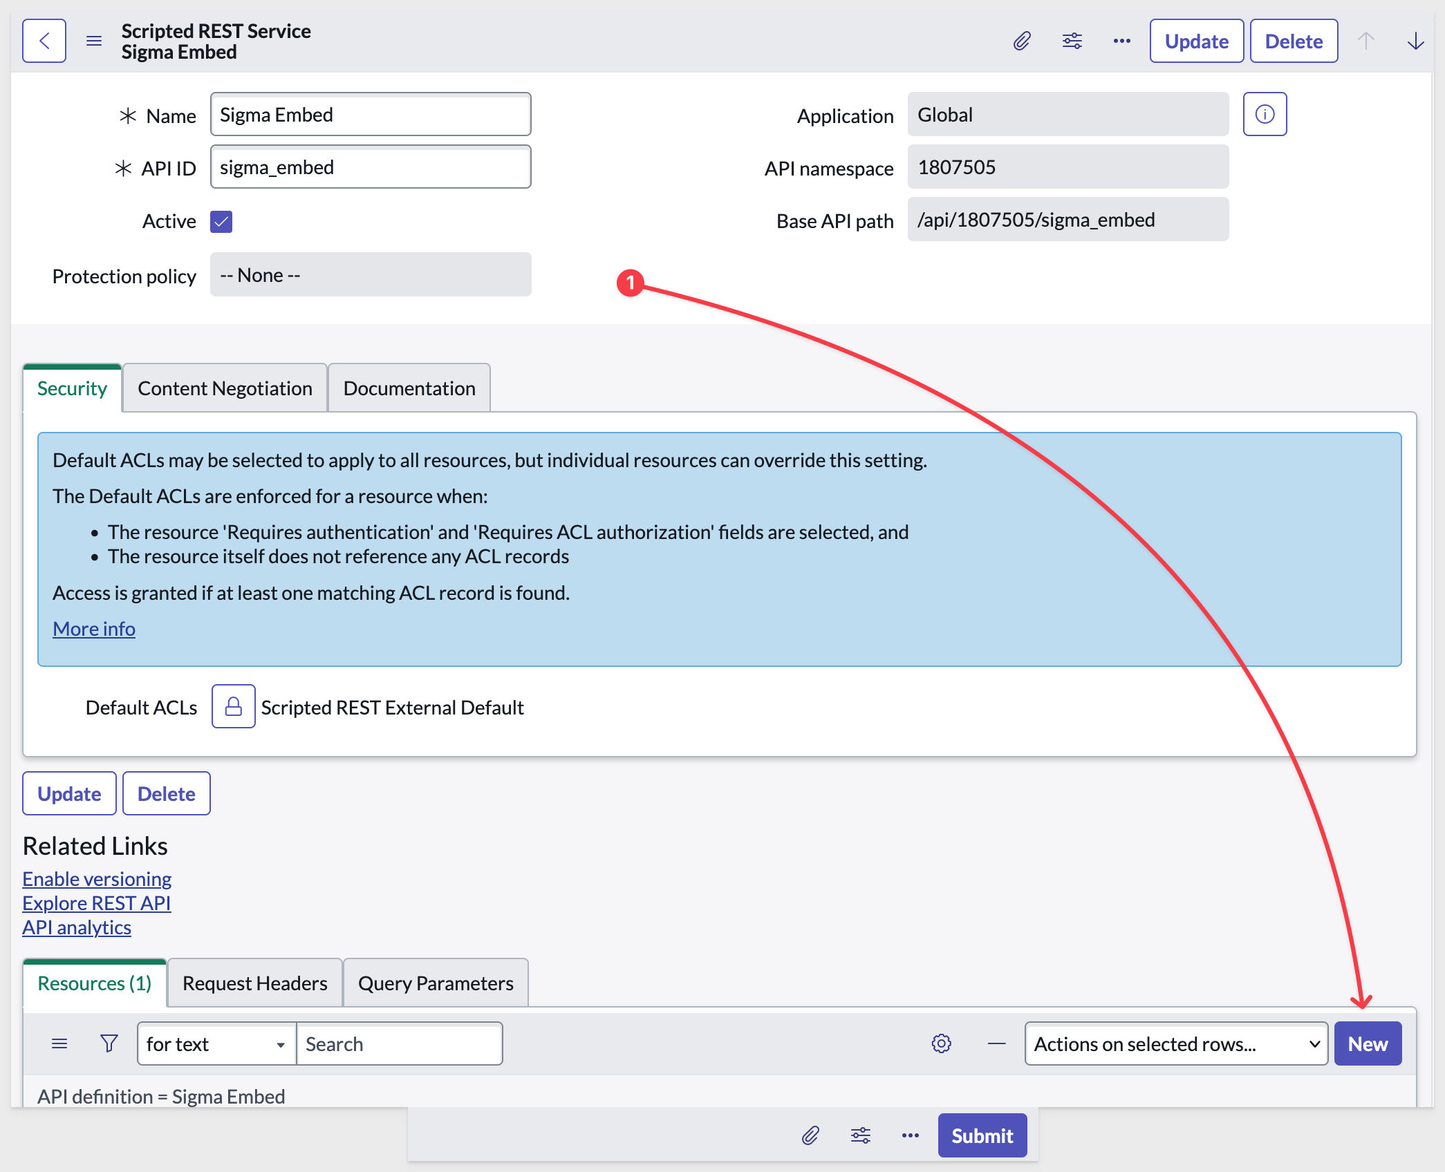Click the lower Delete button below Security
This screenshot has height=1172, width=1445.
167,793
